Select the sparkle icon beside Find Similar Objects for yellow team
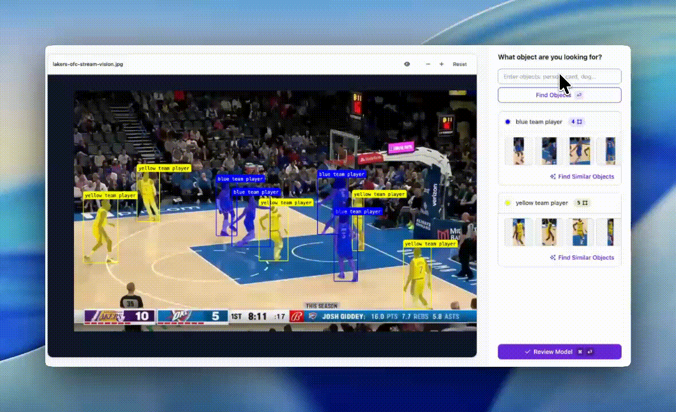The image size is (676, 412). [x=552, y=257]
